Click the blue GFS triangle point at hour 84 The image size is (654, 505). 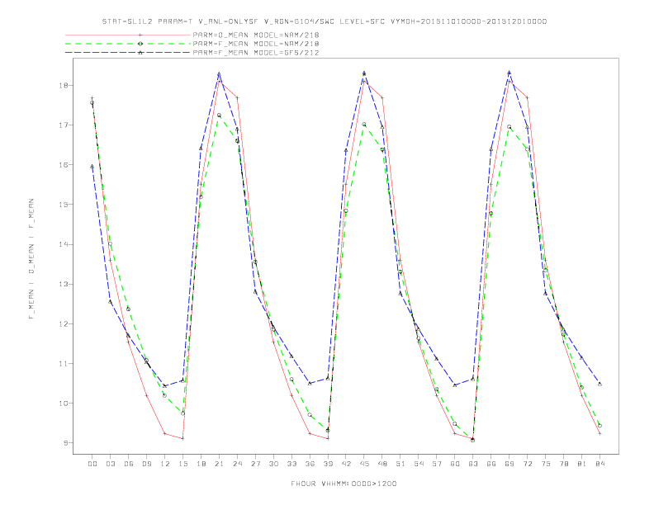pos(599,384)
